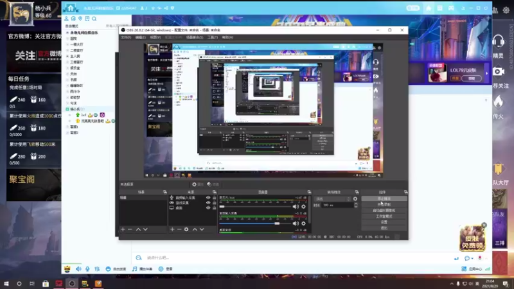The height and width of the screenshot is (289, 514).
Task: Pop out the Scenes dock panel
Action: click(x=165, y=192)
